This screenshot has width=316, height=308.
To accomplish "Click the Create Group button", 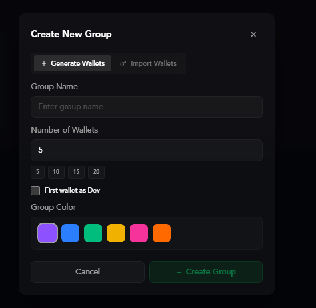I will pos(206,272).
